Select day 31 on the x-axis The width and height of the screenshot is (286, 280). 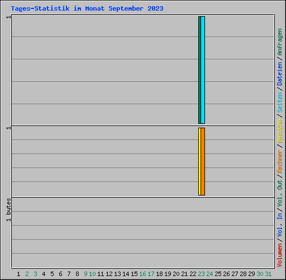coord(268,274)
